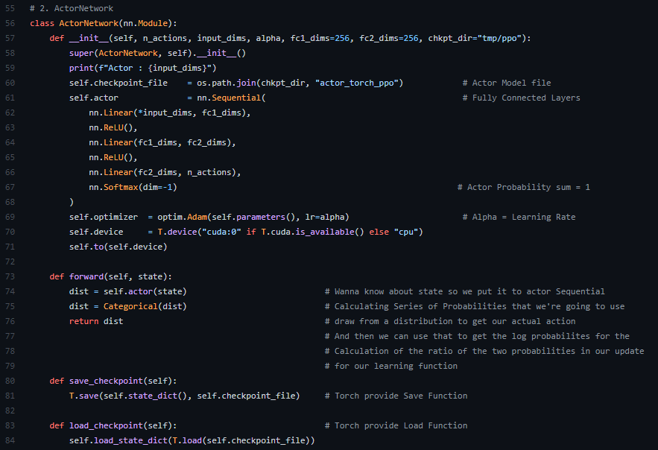Click nn.Linear(*input_dims, fc1_dims) line
658x450 pixels.
pyautogui.click(x=170, y=112)
